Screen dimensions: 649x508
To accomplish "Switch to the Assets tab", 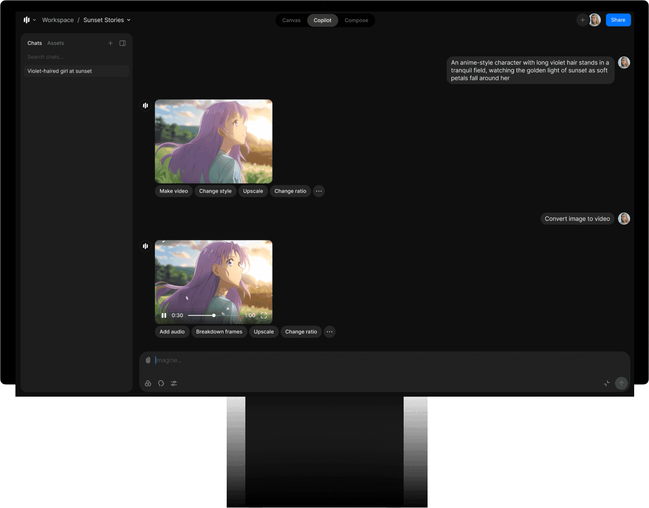I will pyautogui.click(x=55, y=43).
